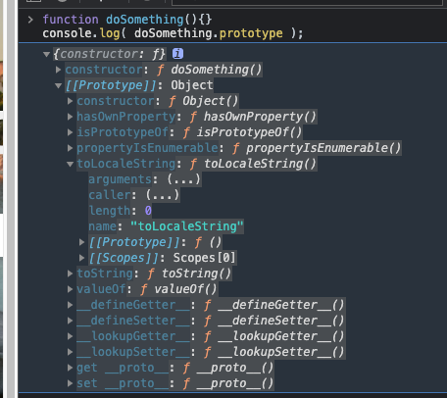
Task: Expand the __lookupGetter__ function entry
Action: click(x=70, y=336)
